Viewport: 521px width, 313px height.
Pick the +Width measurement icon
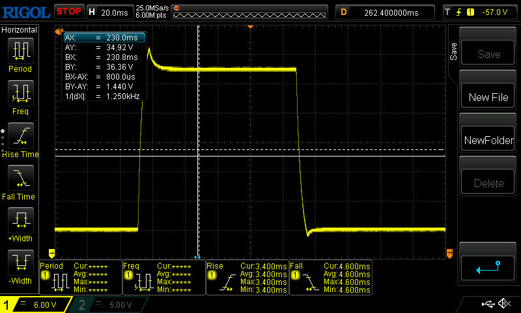point(20,224)
